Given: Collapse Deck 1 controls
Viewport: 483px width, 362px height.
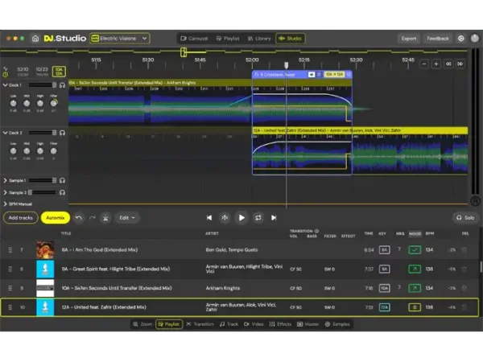Looking at the screenshot, I should point(6,85).
